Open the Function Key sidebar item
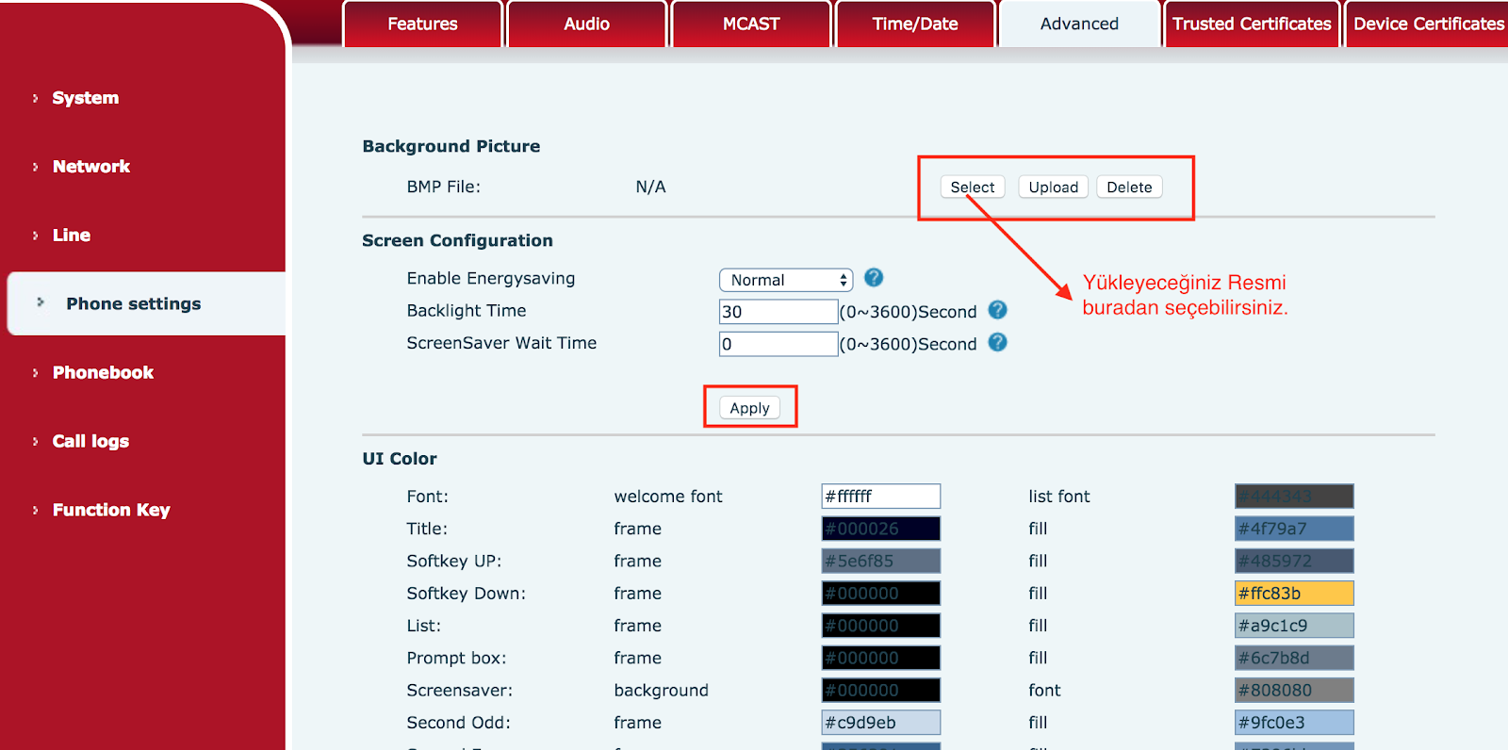The width and height of the screenshot is (1508, 750). click(x=111, y=511)
